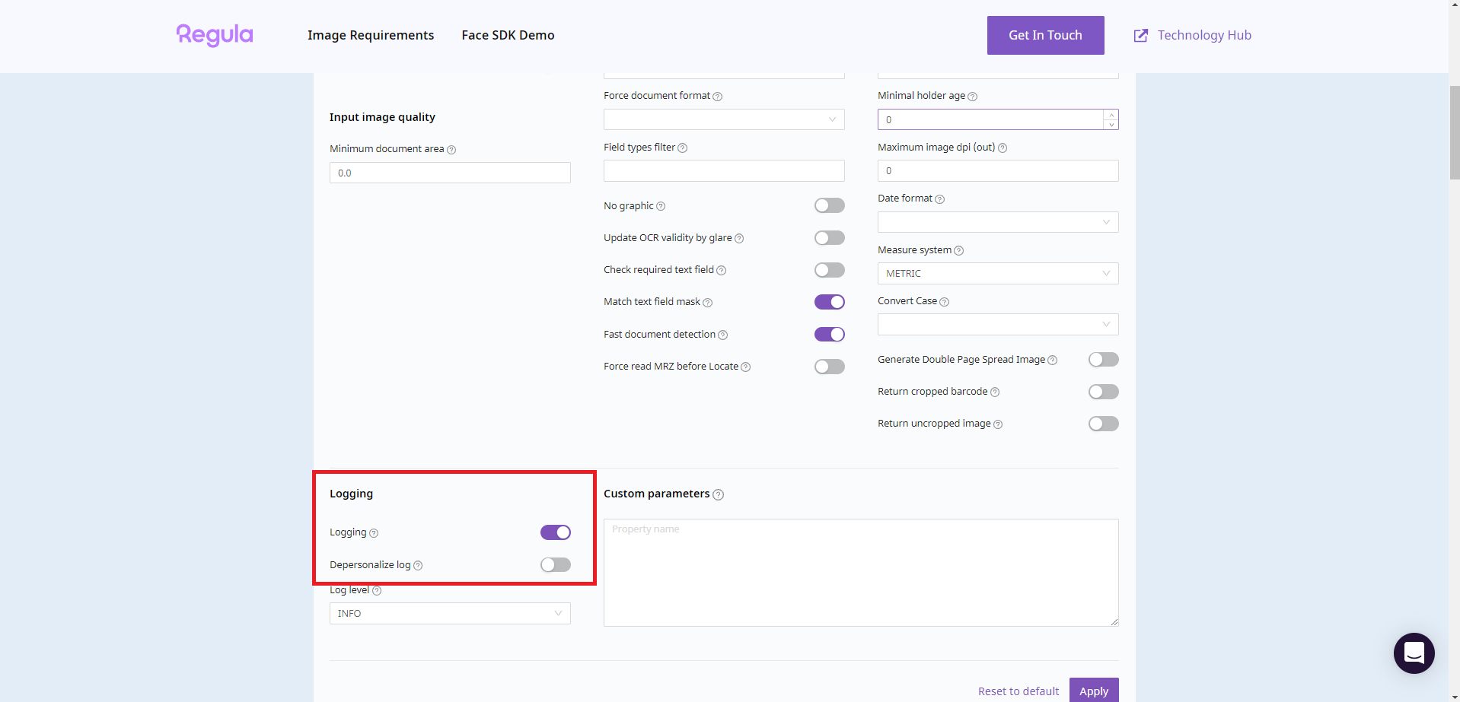Click the Regula logo
Viewport: 1460px width, 702px height.
coord(215,35)
